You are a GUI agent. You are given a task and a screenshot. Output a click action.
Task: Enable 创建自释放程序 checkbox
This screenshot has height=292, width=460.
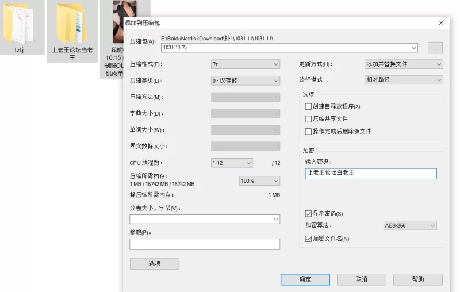point(309,106)
